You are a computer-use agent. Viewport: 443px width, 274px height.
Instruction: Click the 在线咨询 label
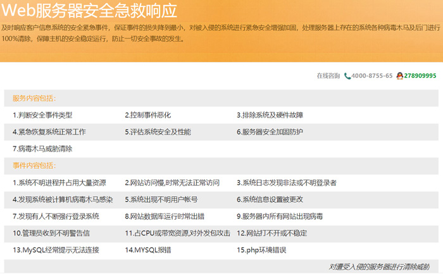[x=328, y=76]
